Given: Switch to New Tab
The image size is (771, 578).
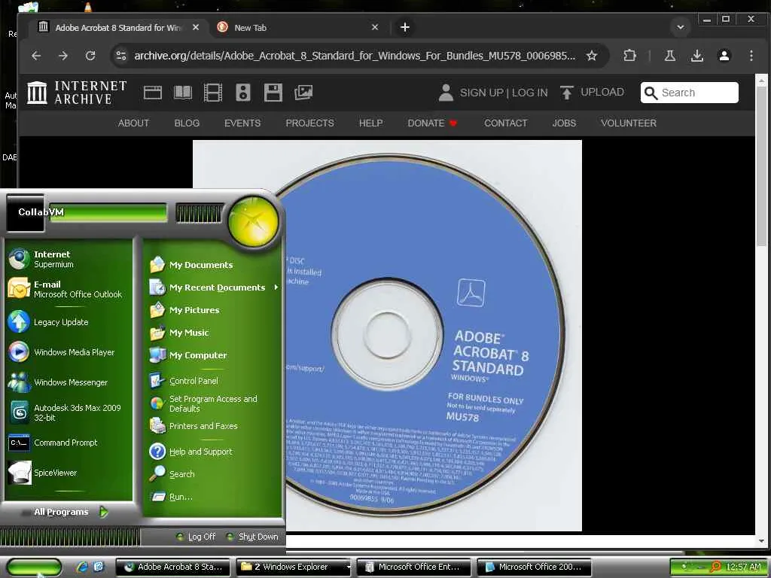Looking at the screenshot, I should click(x=297, y=28).
